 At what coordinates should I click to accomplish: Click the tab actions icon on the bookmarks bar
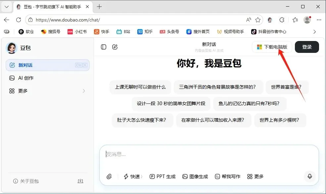(7, 32)
